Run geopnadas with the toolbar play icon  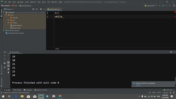(x=160, y=5)
